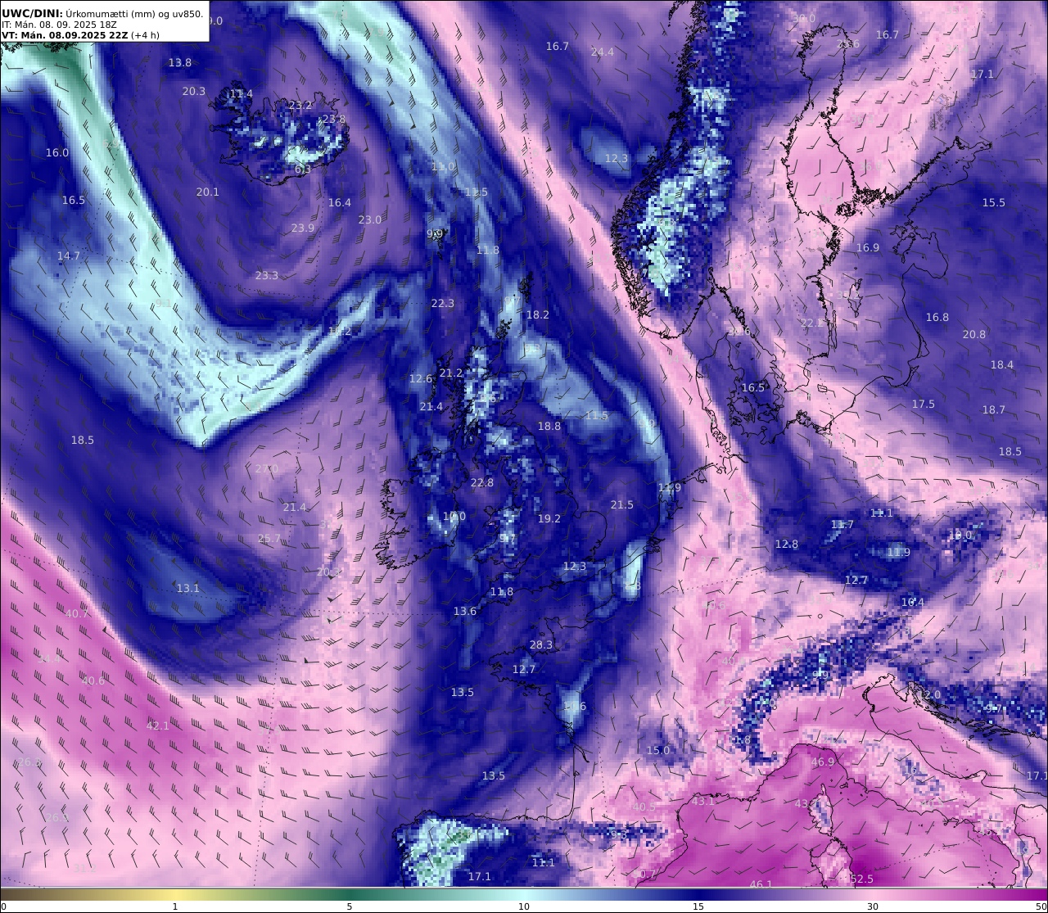
Task: Select the 20.8 value on the right side
Action: 974,335
